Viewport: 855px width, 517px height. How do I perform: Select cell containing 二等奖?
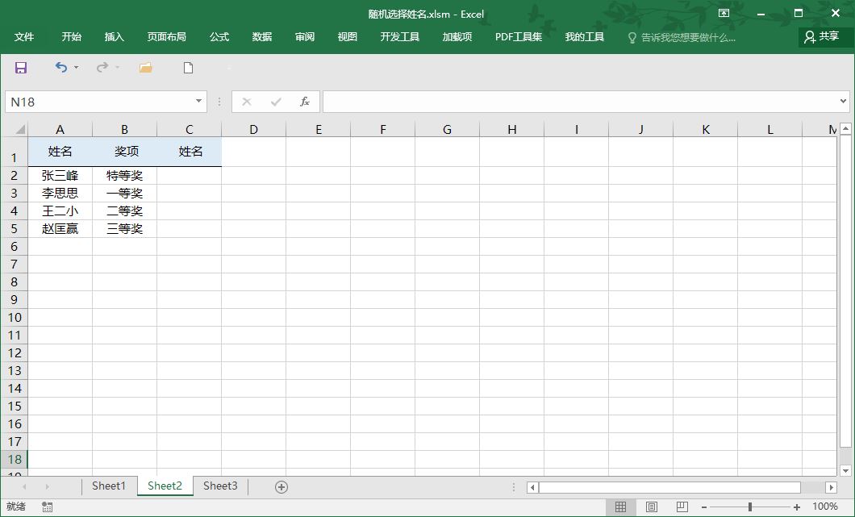pyautogui.click(x=124, y=211)
